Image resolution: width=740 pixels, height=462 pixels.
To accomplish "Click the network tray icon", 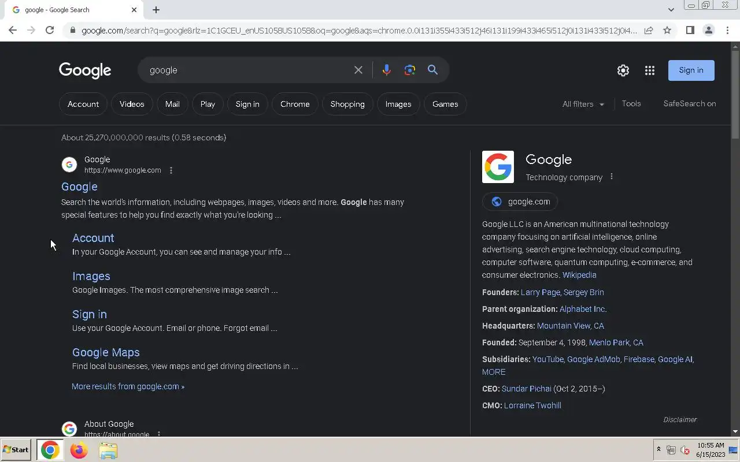I will 671,450.
